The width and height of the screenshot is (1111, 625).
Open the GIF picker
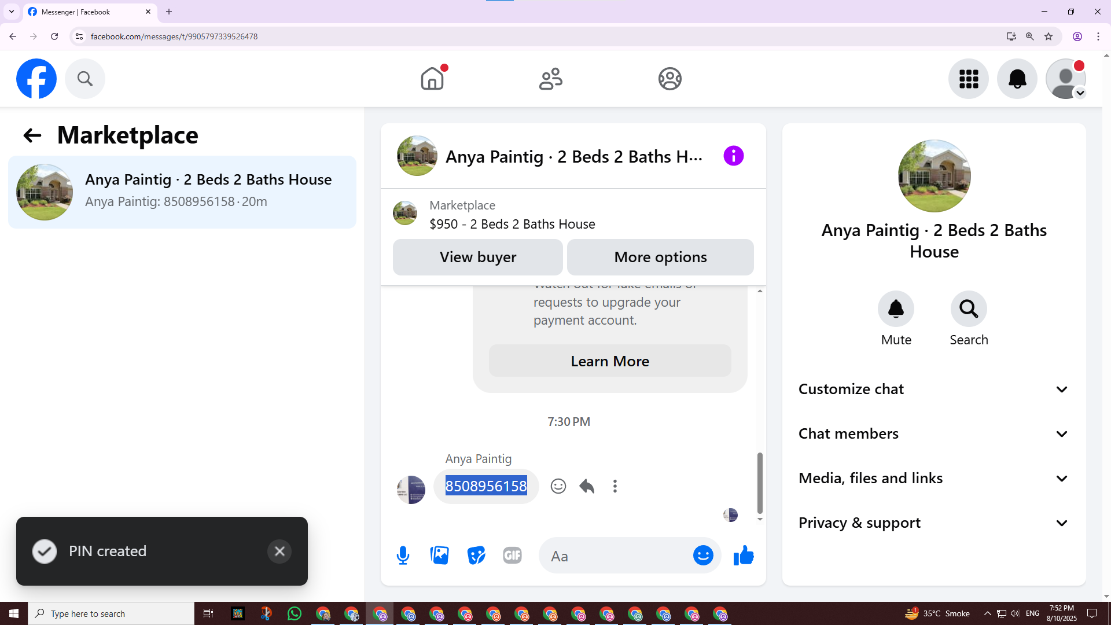click(512, 556)
